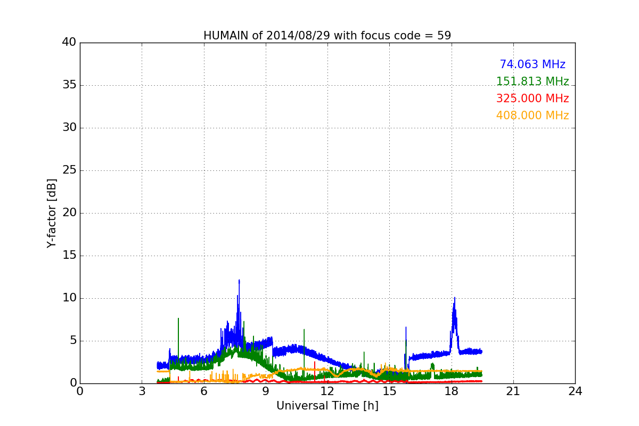
Task: Click the 'Y-factor [dB]' axis label
Action: point(52,213)
